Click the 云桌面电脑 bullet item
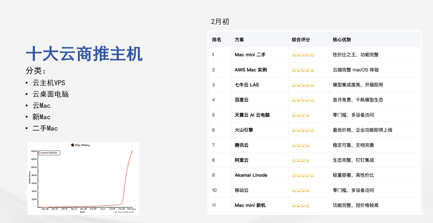The image size is (433, 223). pyautogui.click(x=51, y=94)
